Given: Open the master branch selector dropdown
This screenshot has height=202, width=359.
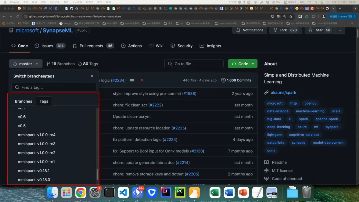Looking at the screenshot, I should [x=26, y=64].
